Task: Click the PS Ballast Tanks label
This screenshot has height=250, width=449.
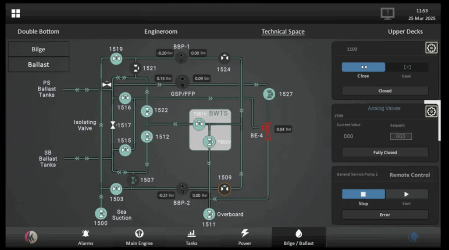Action: [46, 89]
